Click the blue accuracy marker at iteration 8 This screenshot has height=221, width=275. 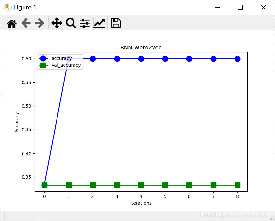(x=237, y=59)
